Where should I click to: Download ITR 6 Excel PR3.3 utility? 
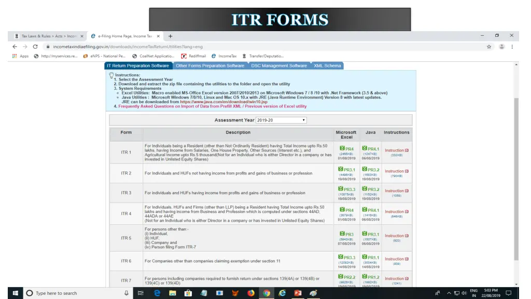[346, 257]
